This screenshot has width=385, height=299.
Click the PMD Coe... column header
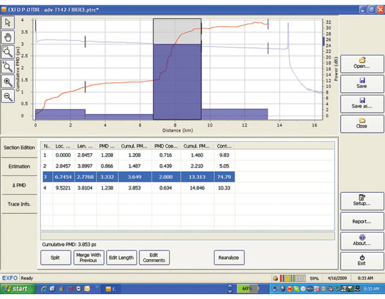click(166, 146)
